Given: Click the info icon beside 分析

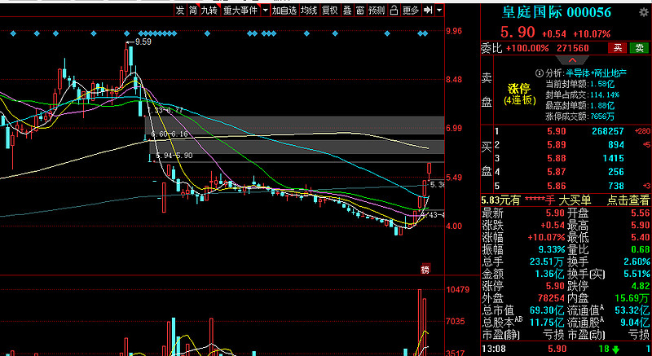Looking at the screenshot, I should coord(540,73).
